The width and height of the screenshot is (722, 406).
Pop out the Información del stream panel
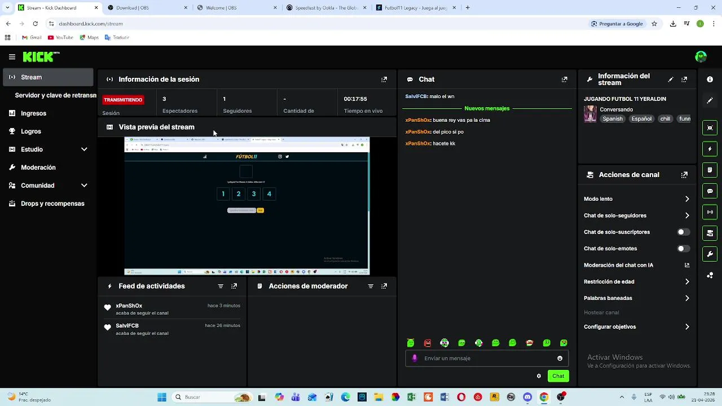tap(684, 80)
